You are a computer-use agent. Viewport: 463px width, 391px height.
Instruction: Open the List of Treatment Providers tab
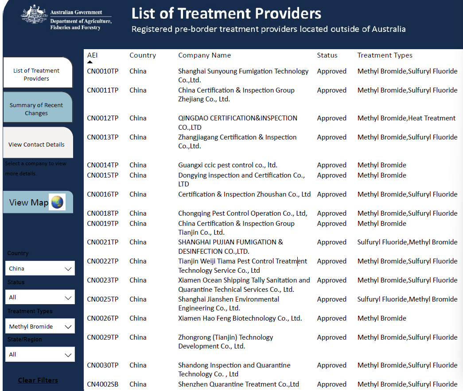click(x=38, y=73)
